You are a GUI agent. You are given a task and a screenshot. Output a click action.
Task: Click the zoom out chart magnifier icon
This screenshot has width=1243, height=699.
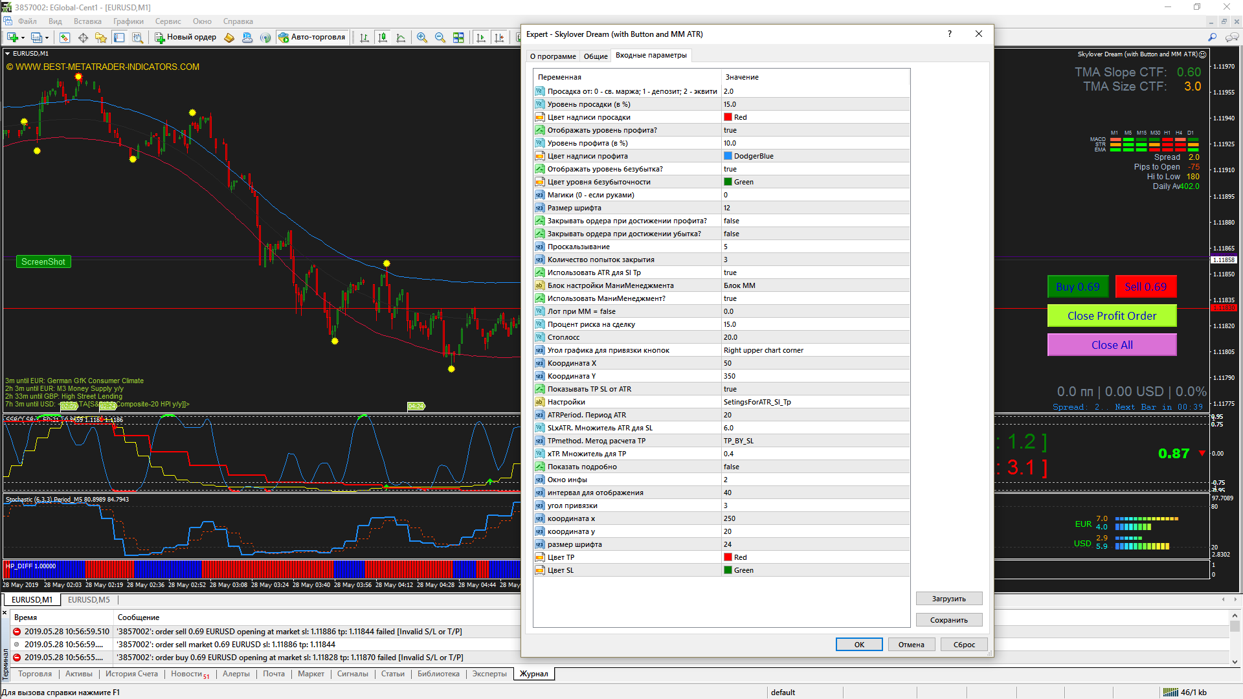[x=440, y=38]
